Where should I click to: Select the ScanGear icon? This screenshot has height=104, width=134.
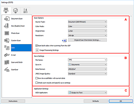7,69
